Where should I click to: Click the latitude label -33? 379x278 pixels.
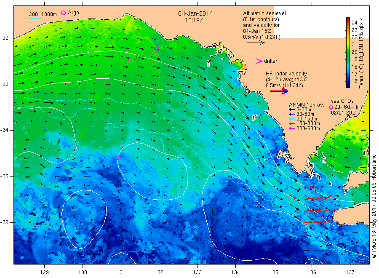coord(4,84)
